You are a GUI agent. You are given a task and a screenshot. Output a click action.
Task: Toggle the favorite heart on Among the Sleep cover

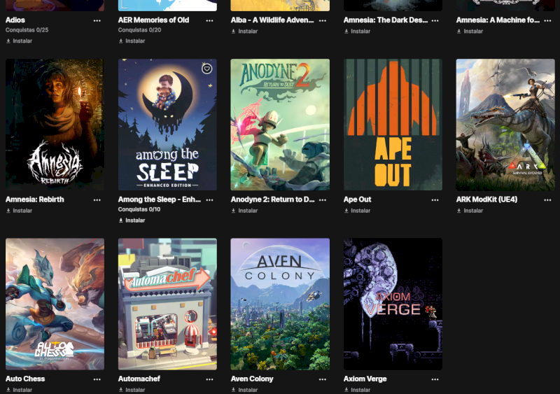coord(206,69)
